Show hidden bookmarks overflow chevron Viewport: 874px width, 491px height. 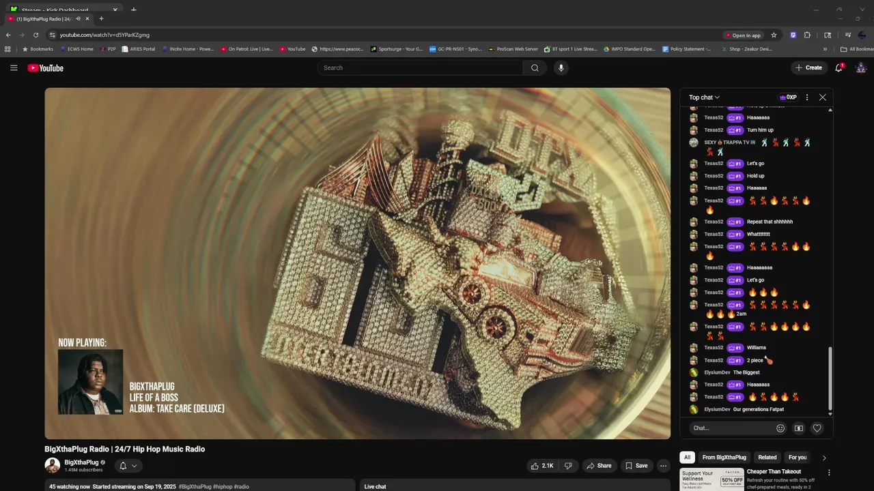point(825,49)
